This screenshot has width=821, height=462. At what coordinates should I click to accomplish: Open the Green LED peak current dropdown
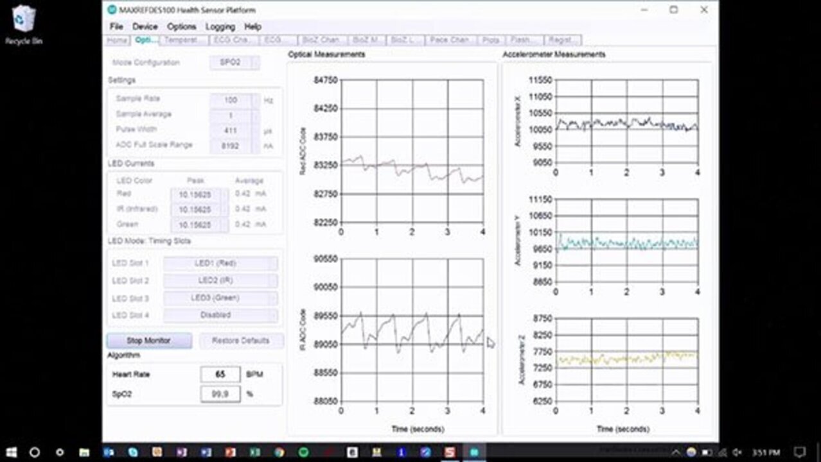click(199, 225)
